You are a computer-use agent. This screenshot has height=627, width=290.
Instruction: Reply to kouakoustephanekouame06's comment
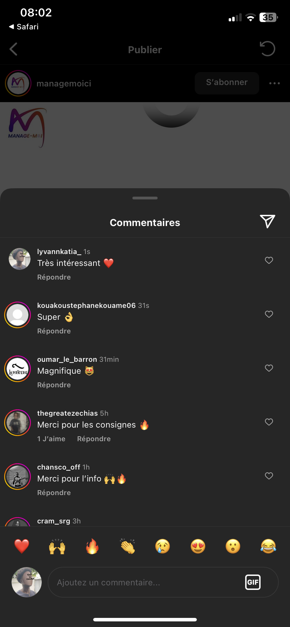click(x=54, y=331)
